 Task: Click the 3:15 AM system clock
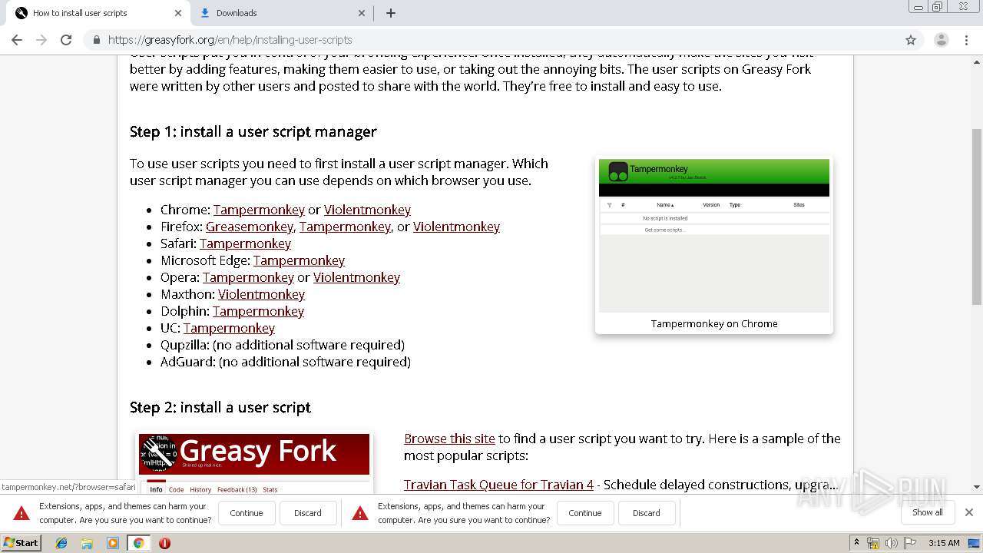click(x=944, y=543)
